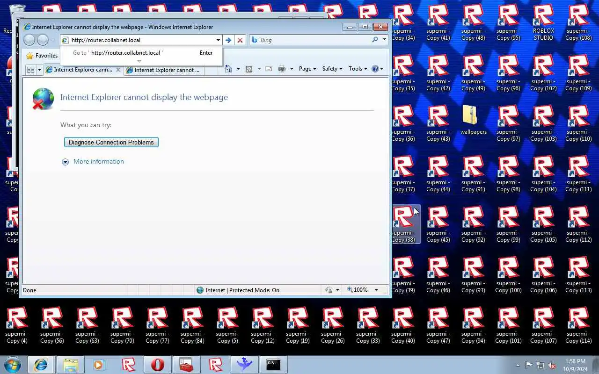599x374 pixels.
Task: Open the Help question mark icon
Action: click(375, 69)
